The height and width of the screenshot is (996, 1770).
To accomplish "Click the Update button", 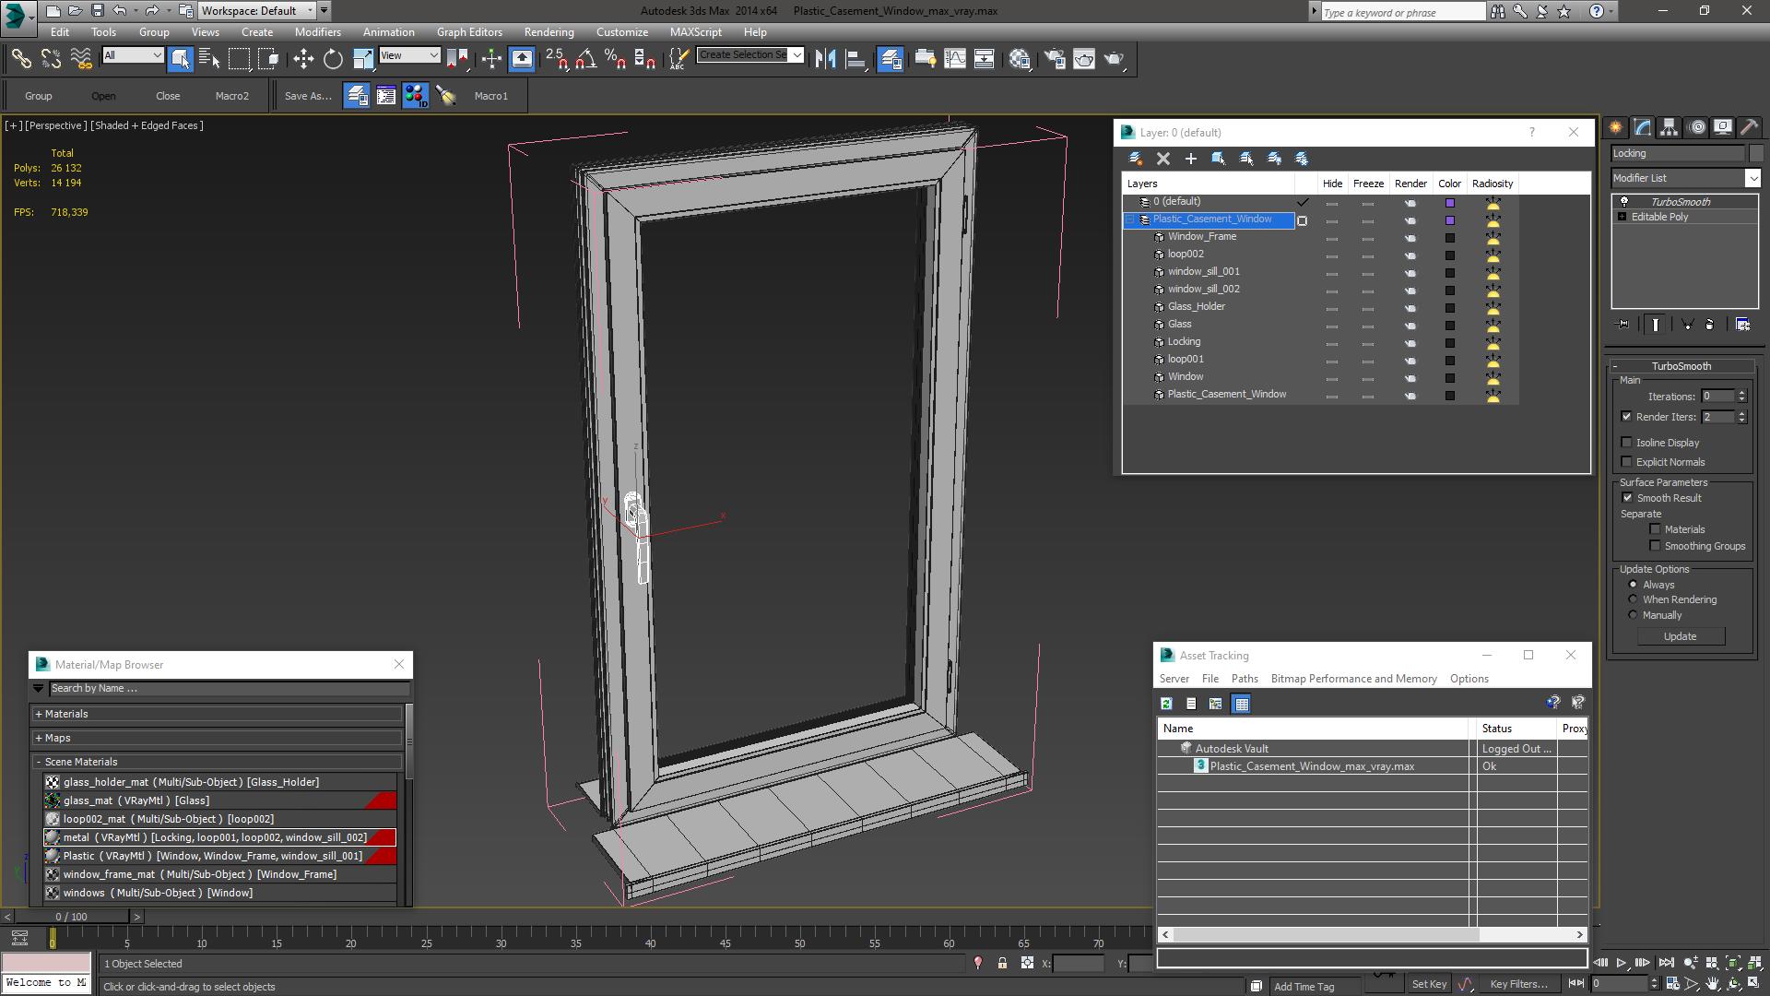I will pyautogui.click(x=1680, y=636).
